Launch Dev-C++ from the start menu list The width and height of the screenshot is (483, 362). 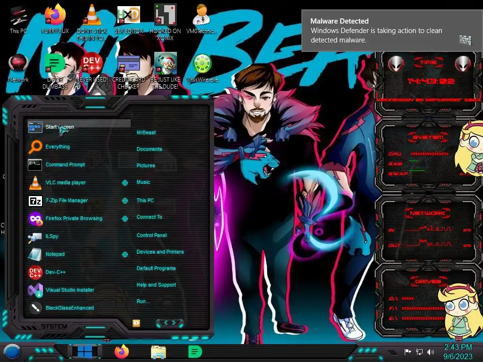(x=79, y=272)
